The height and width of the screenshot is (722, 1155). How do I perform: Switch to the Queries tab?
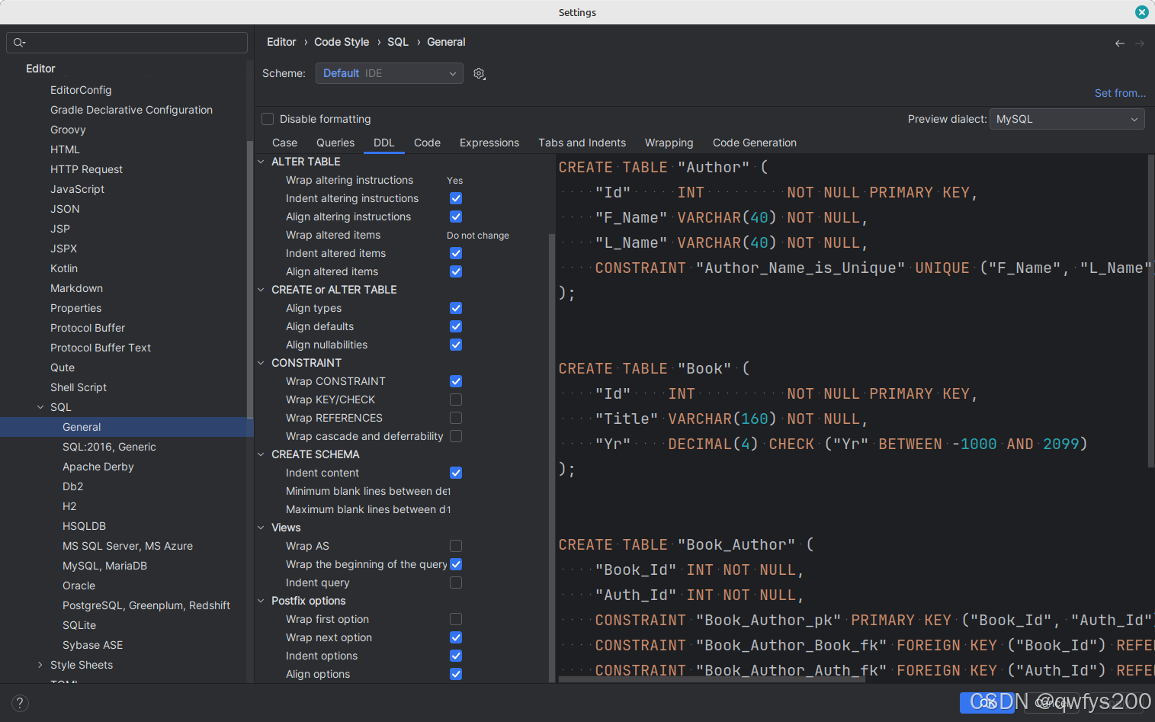(335, 143)
